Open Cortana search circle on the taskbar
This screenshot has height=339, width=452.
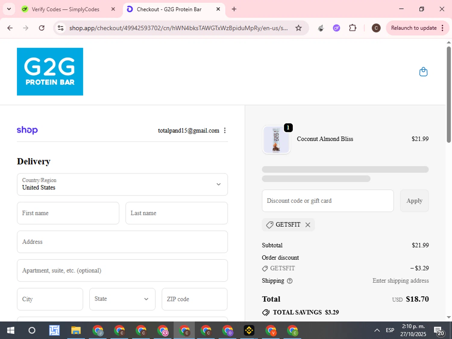pos(32,331)
